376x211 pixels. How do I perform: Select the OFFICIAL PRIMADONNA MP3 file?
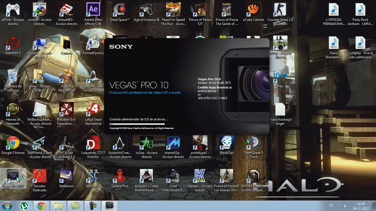click(334, 13)
